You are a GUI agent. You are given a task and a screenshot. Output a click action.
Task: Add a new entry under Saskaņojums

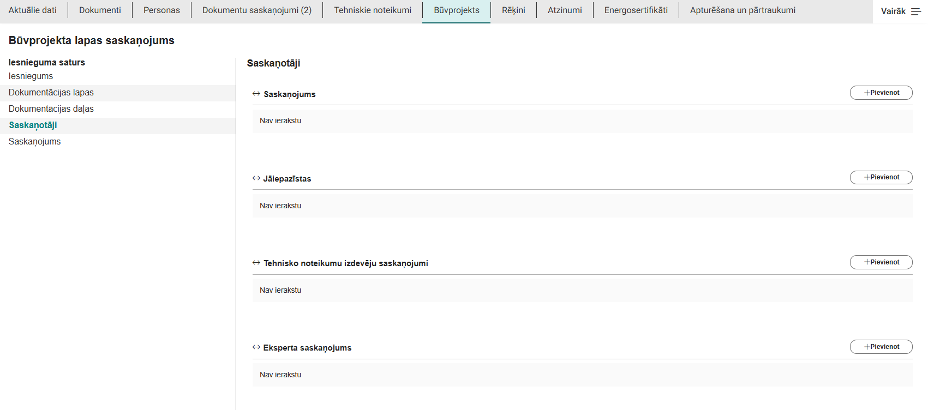pos(881,93)
